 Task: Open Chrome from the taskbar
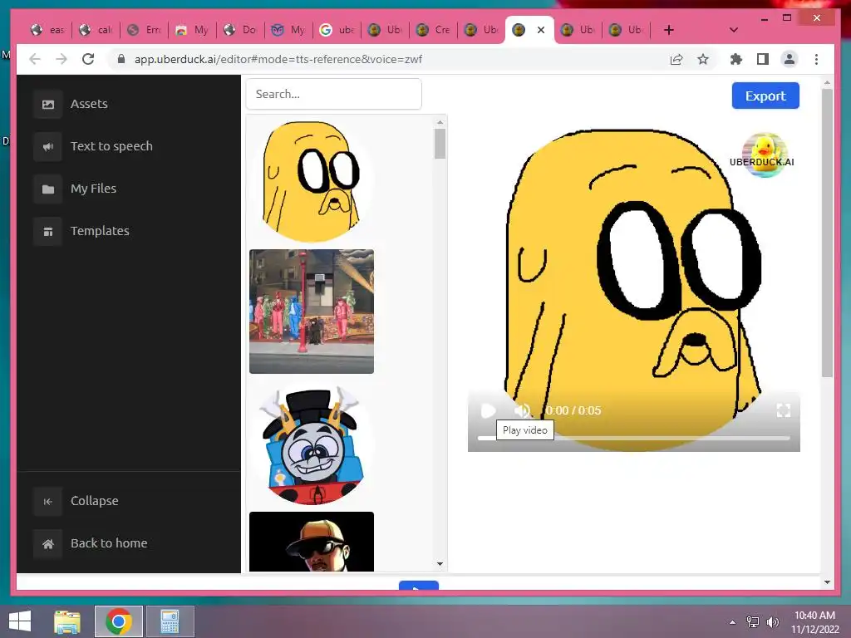pos(119,621)
